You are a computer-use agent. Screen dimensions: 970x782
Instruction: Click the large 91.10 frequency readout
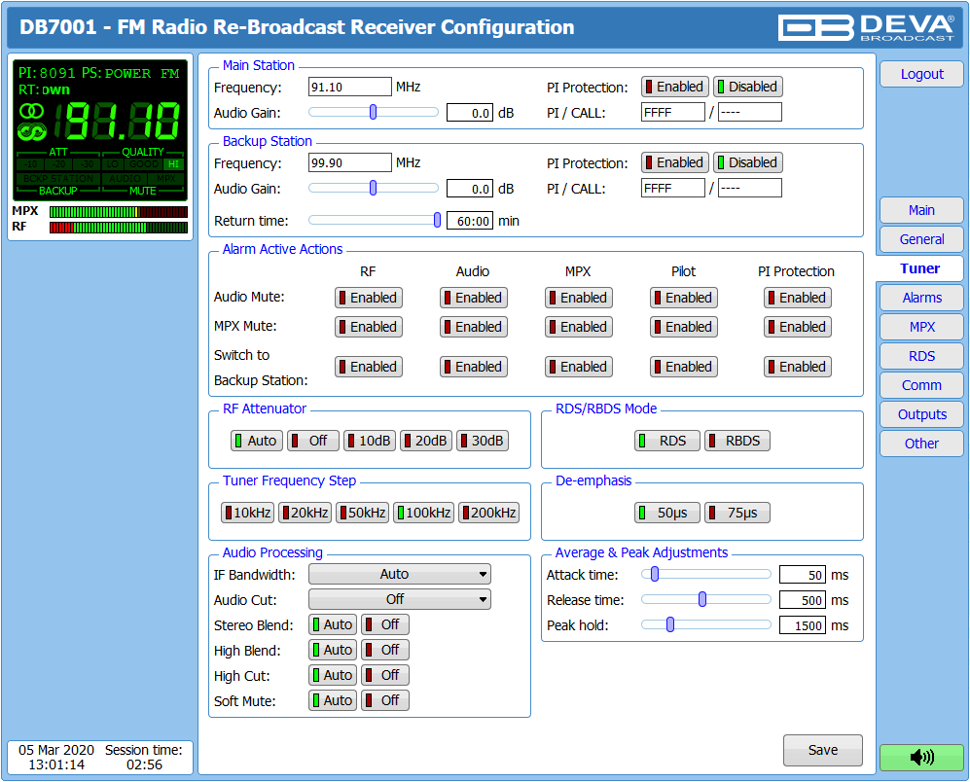point(117,123)
